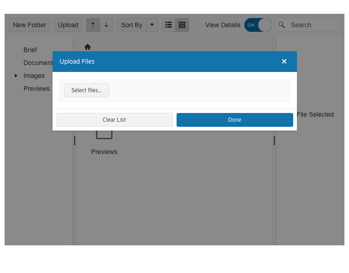
Task: Toggle the View Details switch
Action: pos(258,25)
